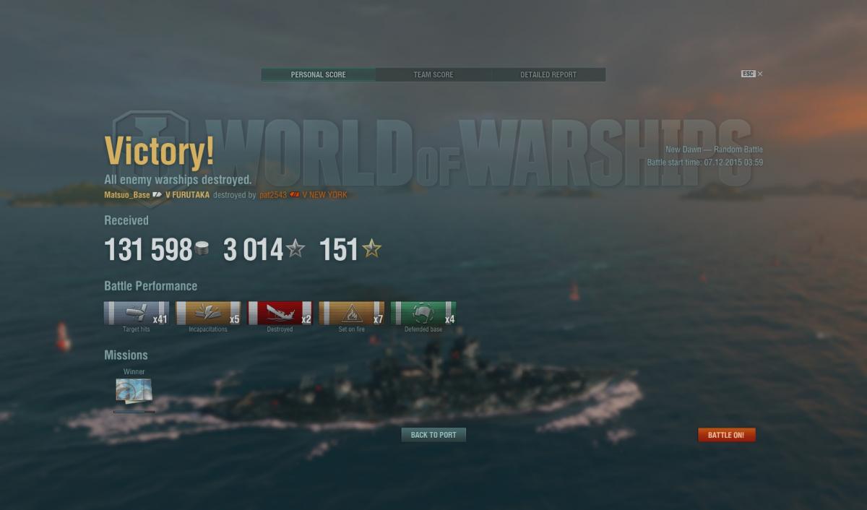Open the Detailed Report tab
This screenshot has width=867, height=510.
pyautogui.click(x=548, y=75)
